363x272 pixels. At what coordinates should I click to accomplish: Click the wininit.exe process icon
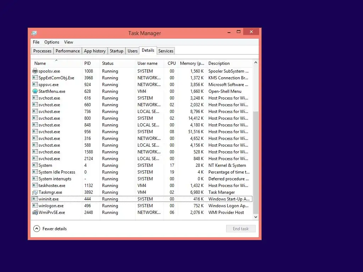coord(35,198)
